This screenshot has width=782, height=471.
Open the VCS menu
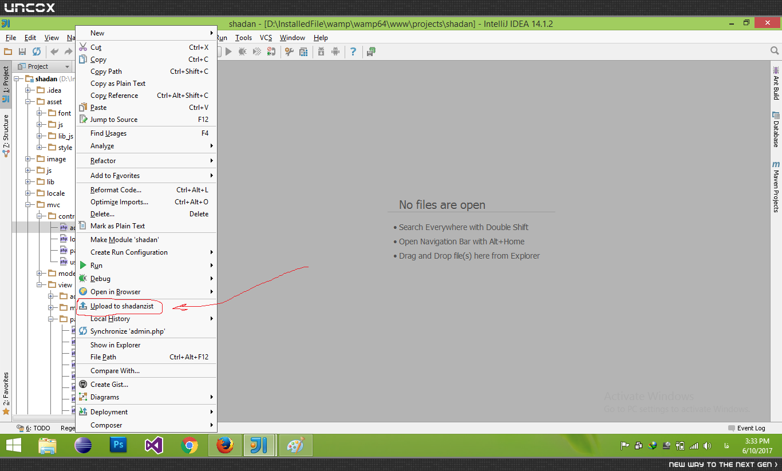click(266, 38)
